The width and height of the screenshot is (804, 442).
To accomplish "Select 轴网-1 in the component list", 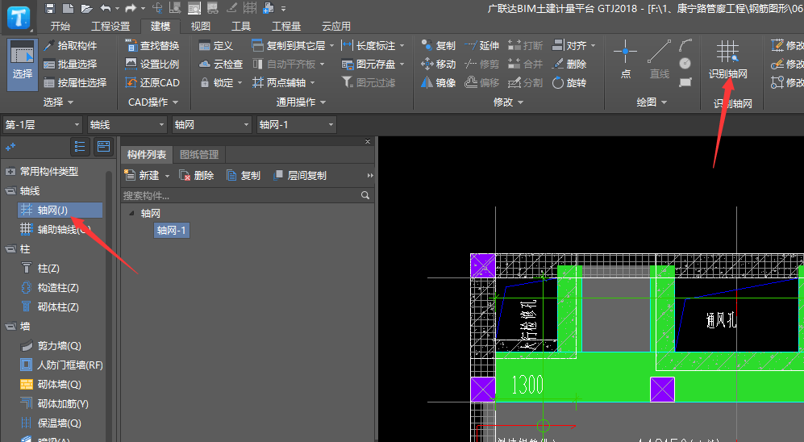I will pos(171,230).
